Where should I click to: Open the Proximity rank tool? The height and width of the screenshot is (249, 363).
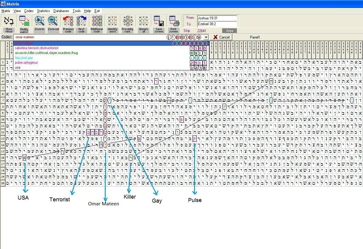click(x=128, y=24)
